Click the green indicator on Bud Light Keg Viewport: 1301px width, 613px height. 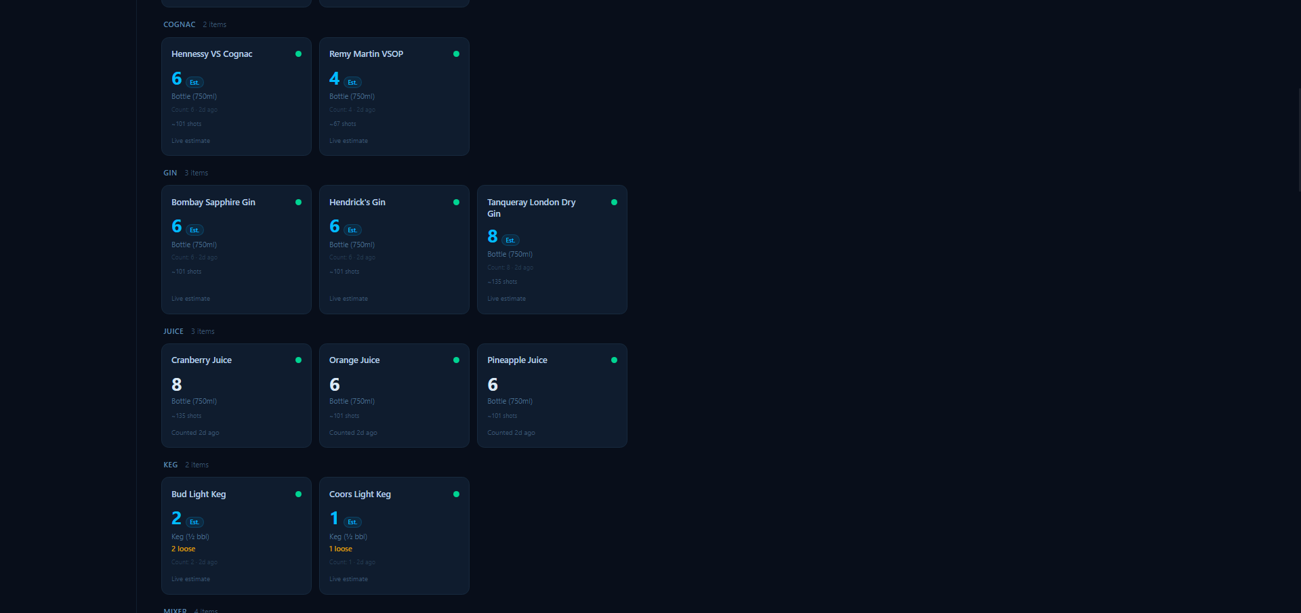tap(298, 494)
